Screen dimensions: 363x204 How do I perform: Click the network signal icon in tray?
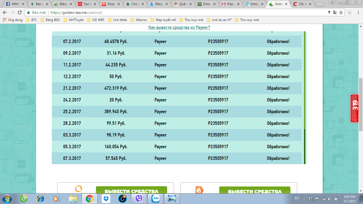coord(323,199)
